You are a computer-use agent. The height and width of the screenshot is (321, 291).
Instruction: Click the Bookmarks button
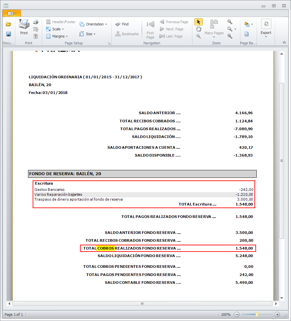click(x=127, y=34)
